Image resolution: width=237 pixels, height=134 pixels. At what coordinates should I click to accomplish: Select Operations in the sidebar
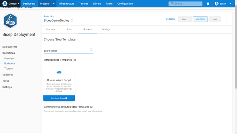pyautogui.click(x=8, y=53)
